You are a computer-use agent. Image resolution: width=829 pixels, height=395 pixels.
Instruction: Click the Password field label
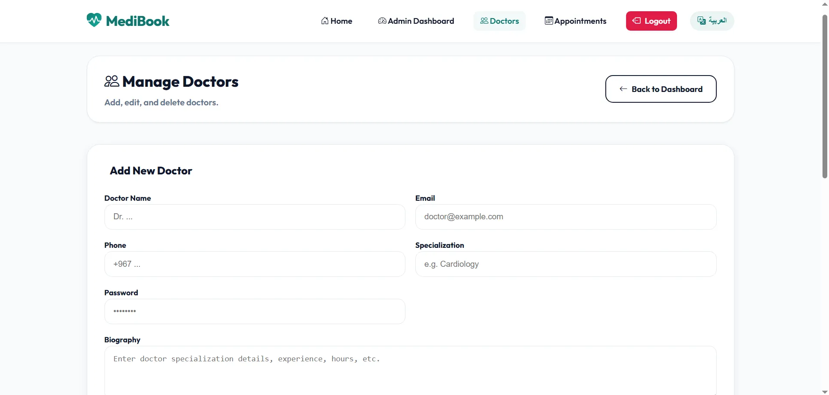(x=121, y=293)
